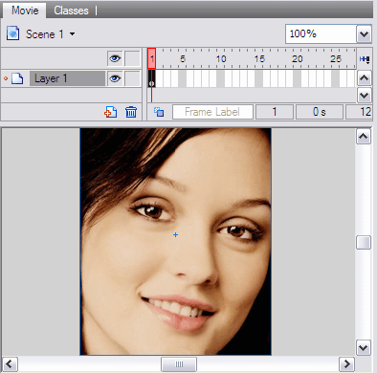Select the Layer 1 name
The image size is (377, 373).
pyautogui.click(x=67, y=78)
